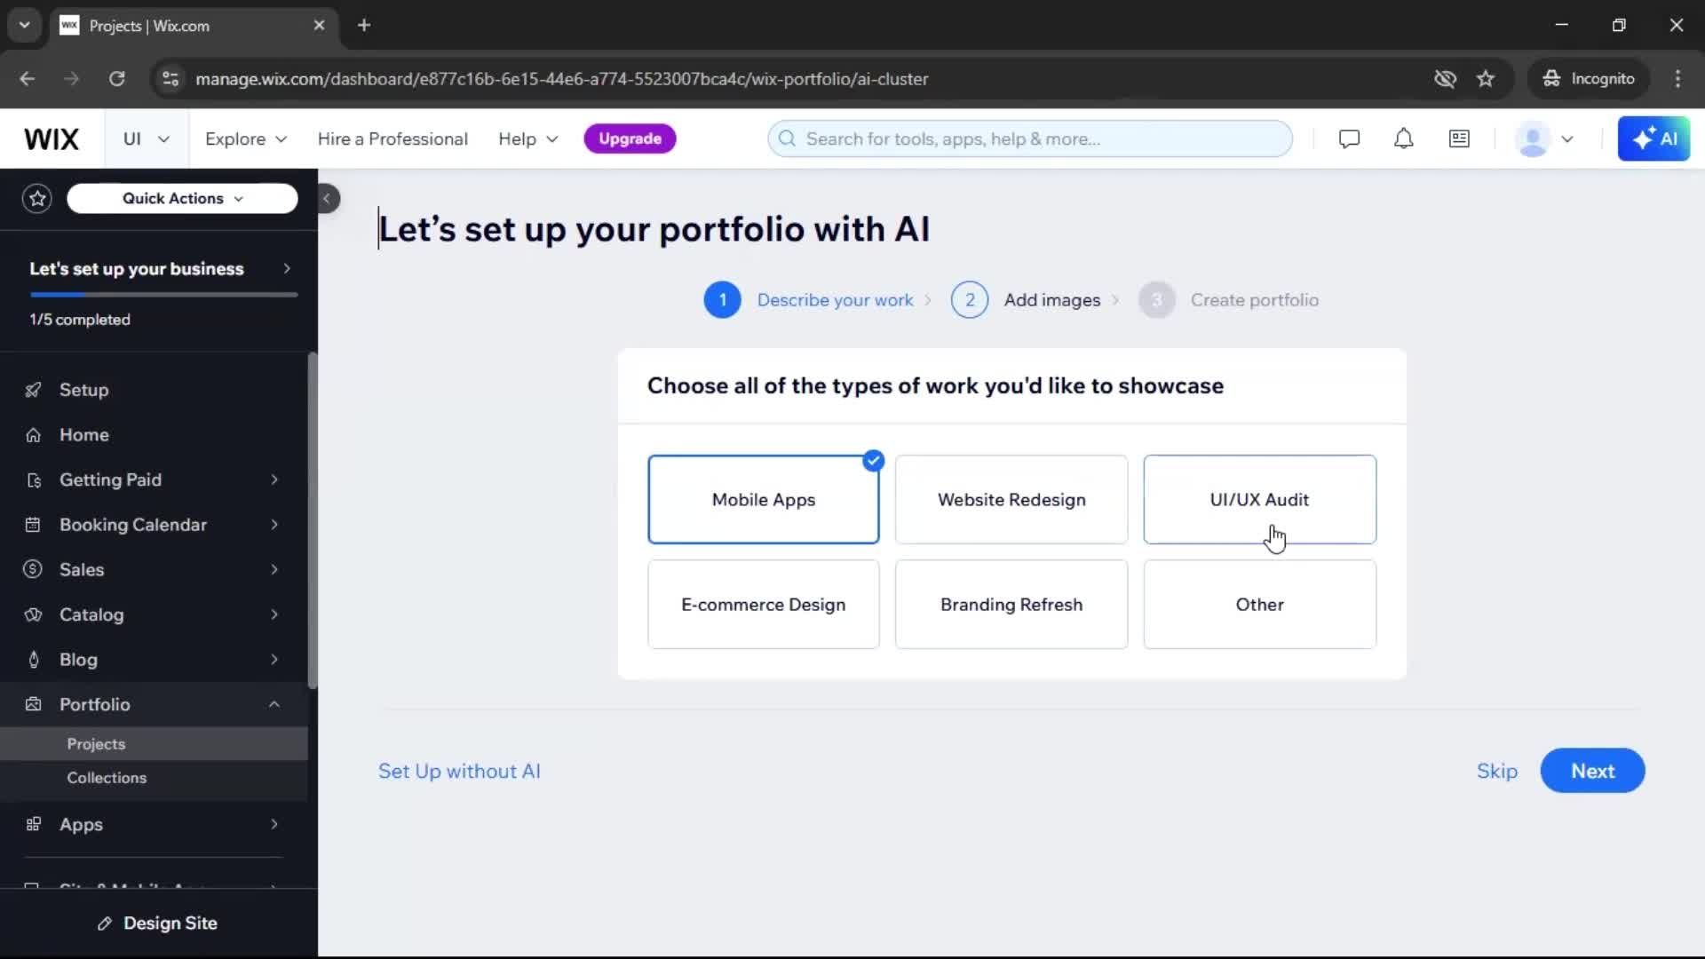Screen dimensions: 1705x959
Task: Go to Hire a Professional
Action: click(393, 139)
